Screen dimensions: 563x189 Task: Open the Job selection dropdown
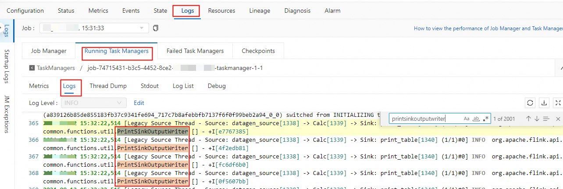click(x=94, y=28)
